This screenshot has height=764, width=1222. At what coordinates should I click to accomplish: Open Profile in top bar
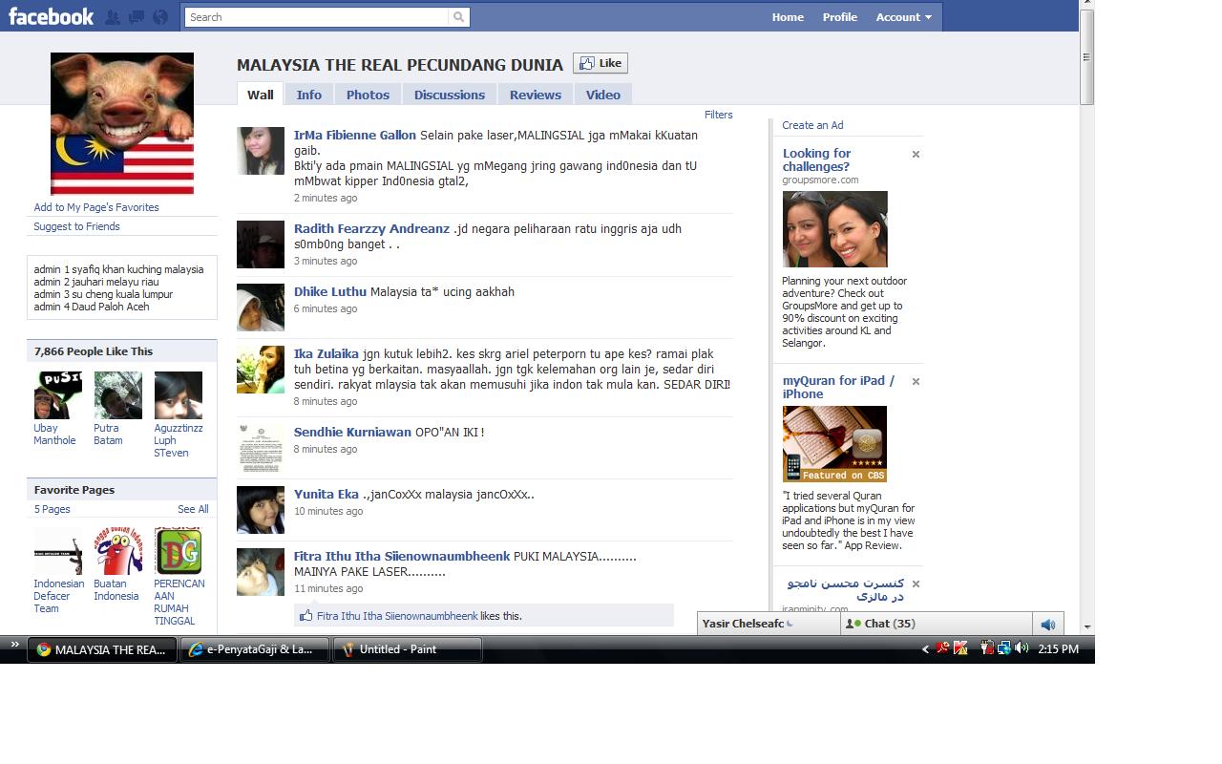pos(840,17)
